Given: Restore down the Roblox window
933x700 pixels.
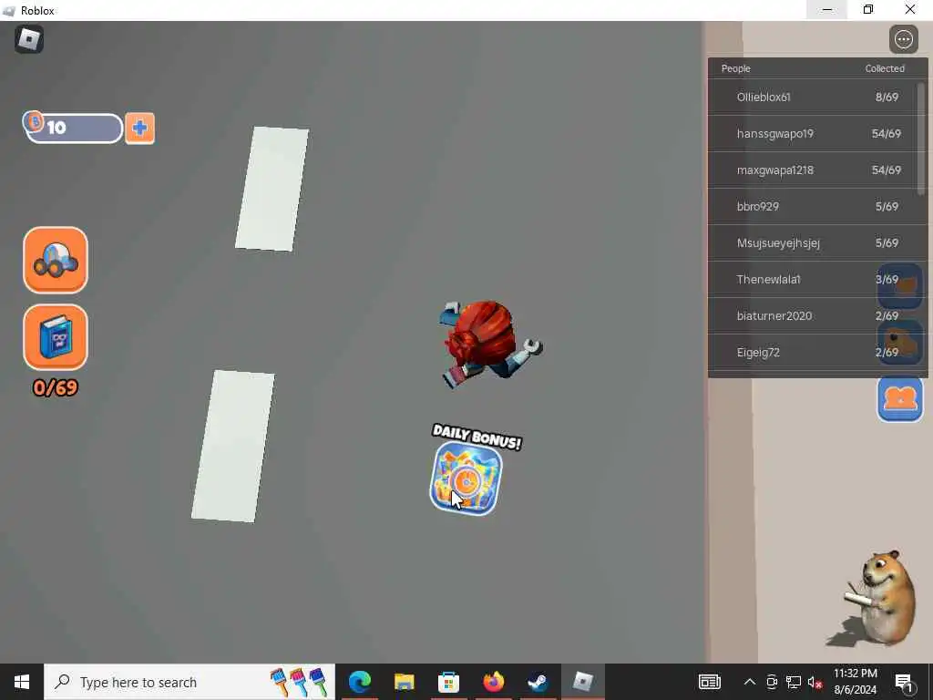Looking at the screenshot, I should (x=868, y=9).
